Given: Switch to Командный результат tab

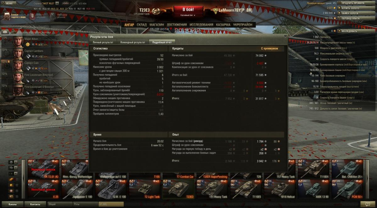Looking at the screenshot, I should (133, 42).
